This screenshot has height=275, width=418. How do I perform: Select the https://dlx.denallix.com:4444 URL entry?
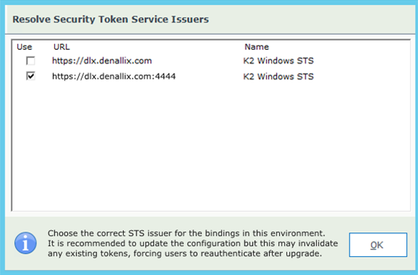tap(114, 77)
